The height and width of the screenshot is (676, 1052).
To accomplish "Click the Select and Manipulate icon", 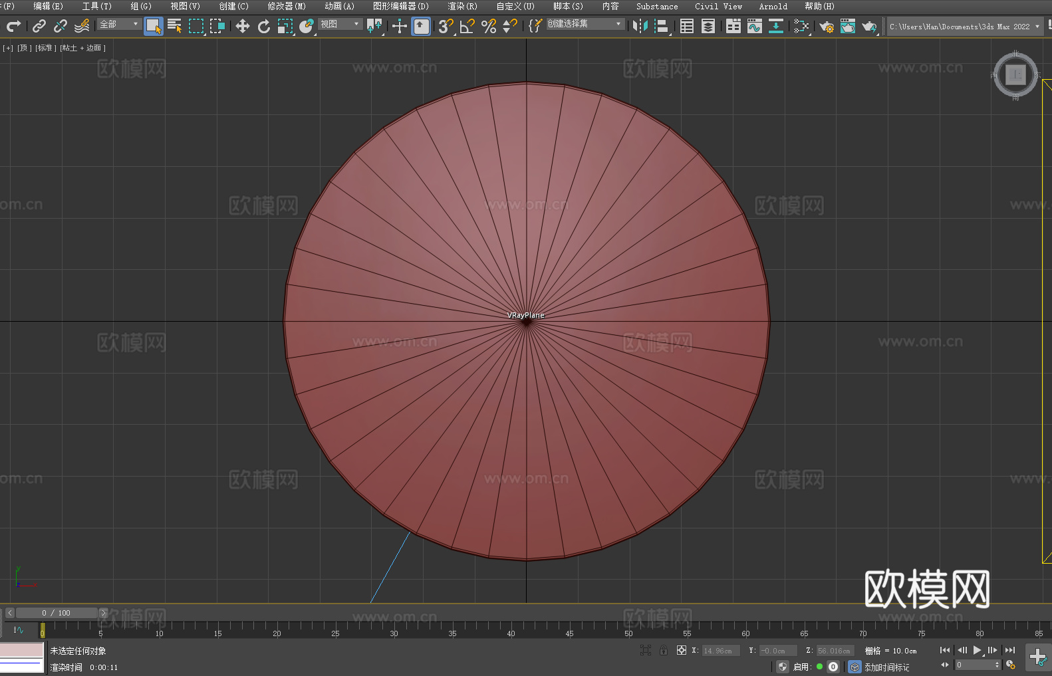I will [400, 26].
